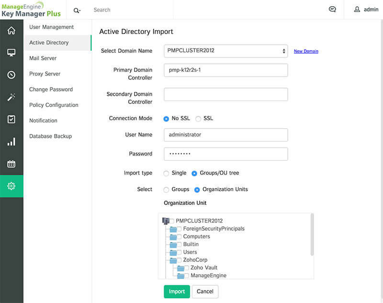This screenshot has height=303, width=383.
Task: Click the Builtin folder icon
Action: [173, 245]
